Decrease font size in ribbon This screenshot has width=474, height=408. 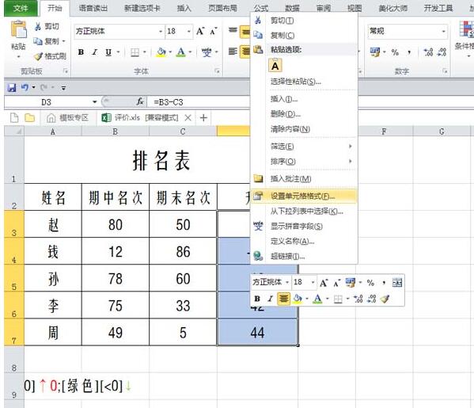[x=213, y=31]
